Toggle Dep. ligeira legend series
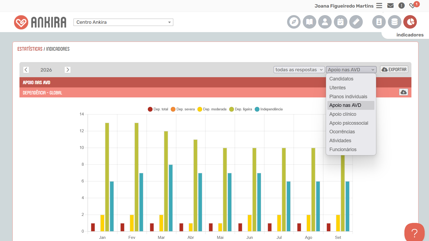 (241, 109)
